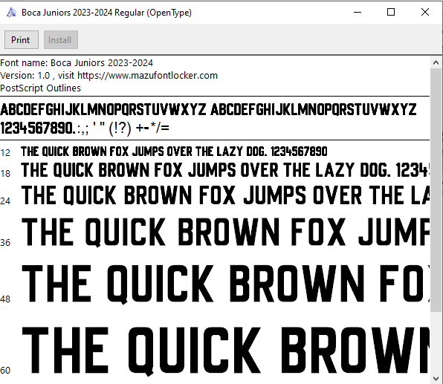Click the scrollbar track below the thumb
The height and width of the screenshot is (384, 443).
436,342
